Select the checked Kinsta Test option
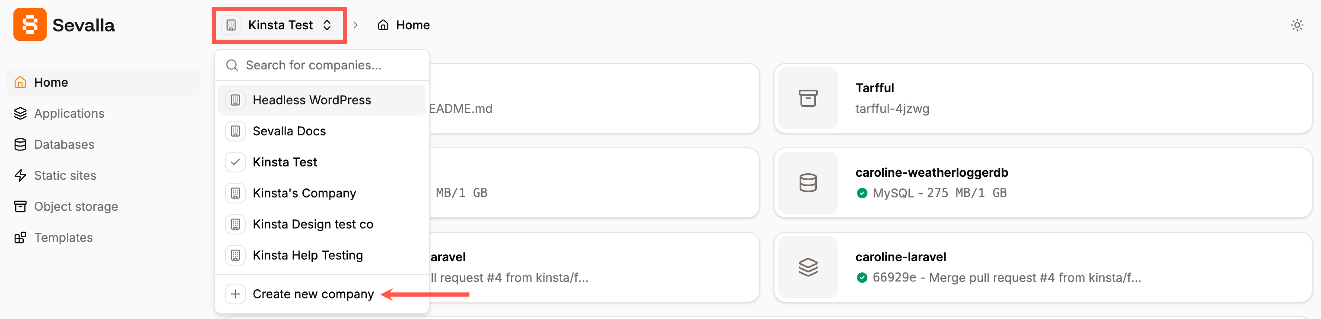 tap(285, 163)
